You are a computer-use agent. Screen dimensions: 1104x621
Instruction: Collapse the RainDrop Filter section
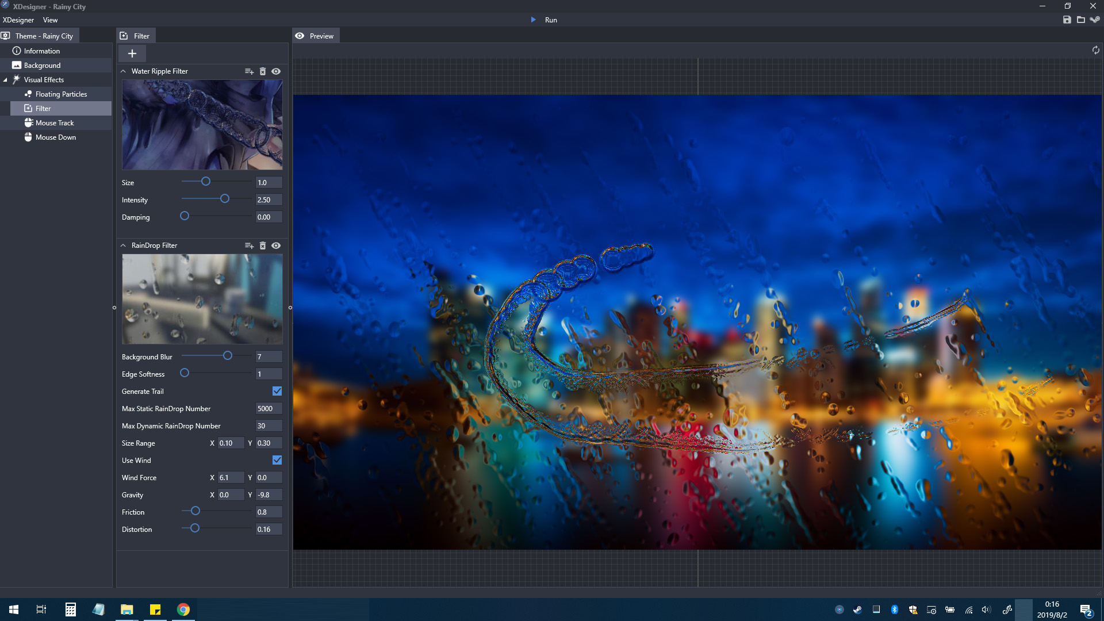click(x=123, y=245)
